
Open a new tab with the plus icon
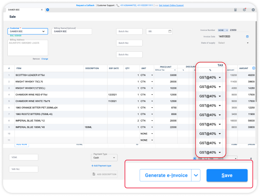[x=47, y=10]
